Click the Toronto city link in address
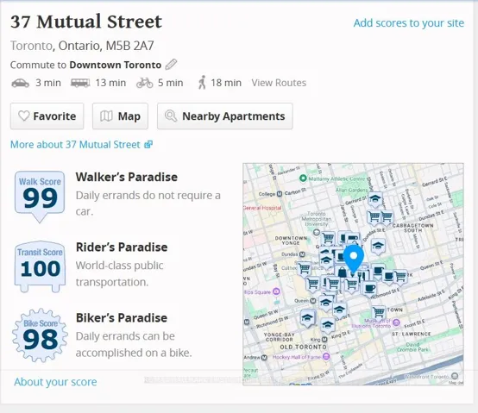 pyautogui.click(x=31, y=46)
